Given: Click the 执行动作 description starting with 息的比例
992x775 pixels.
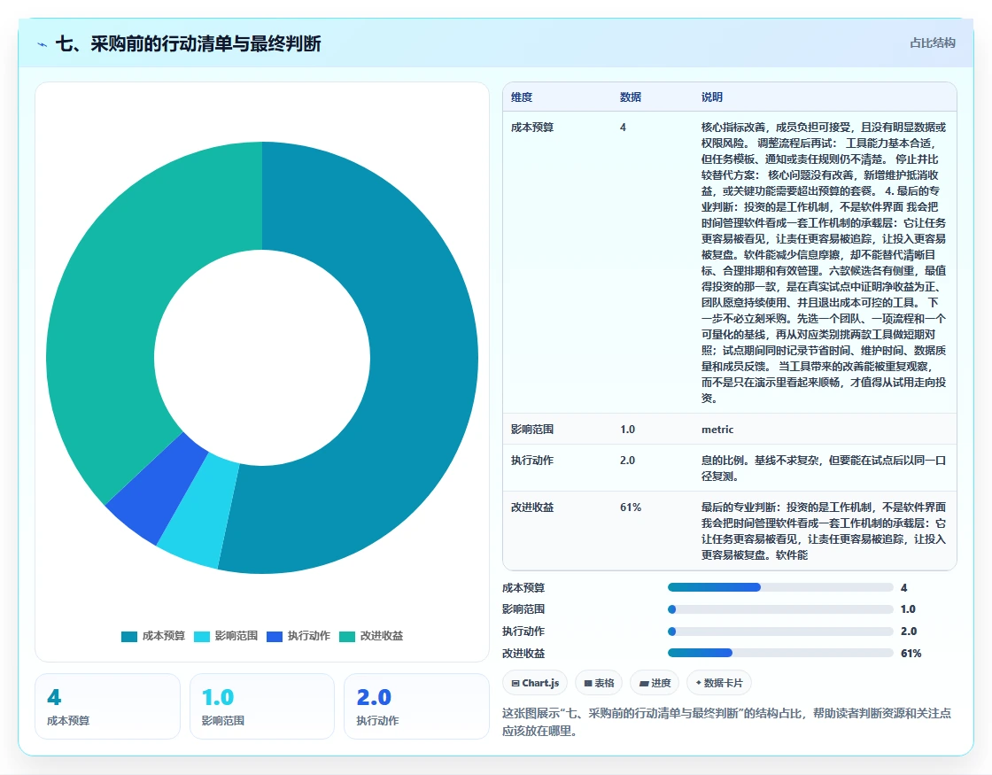Looking at the screenshot, I should [823, 469].
